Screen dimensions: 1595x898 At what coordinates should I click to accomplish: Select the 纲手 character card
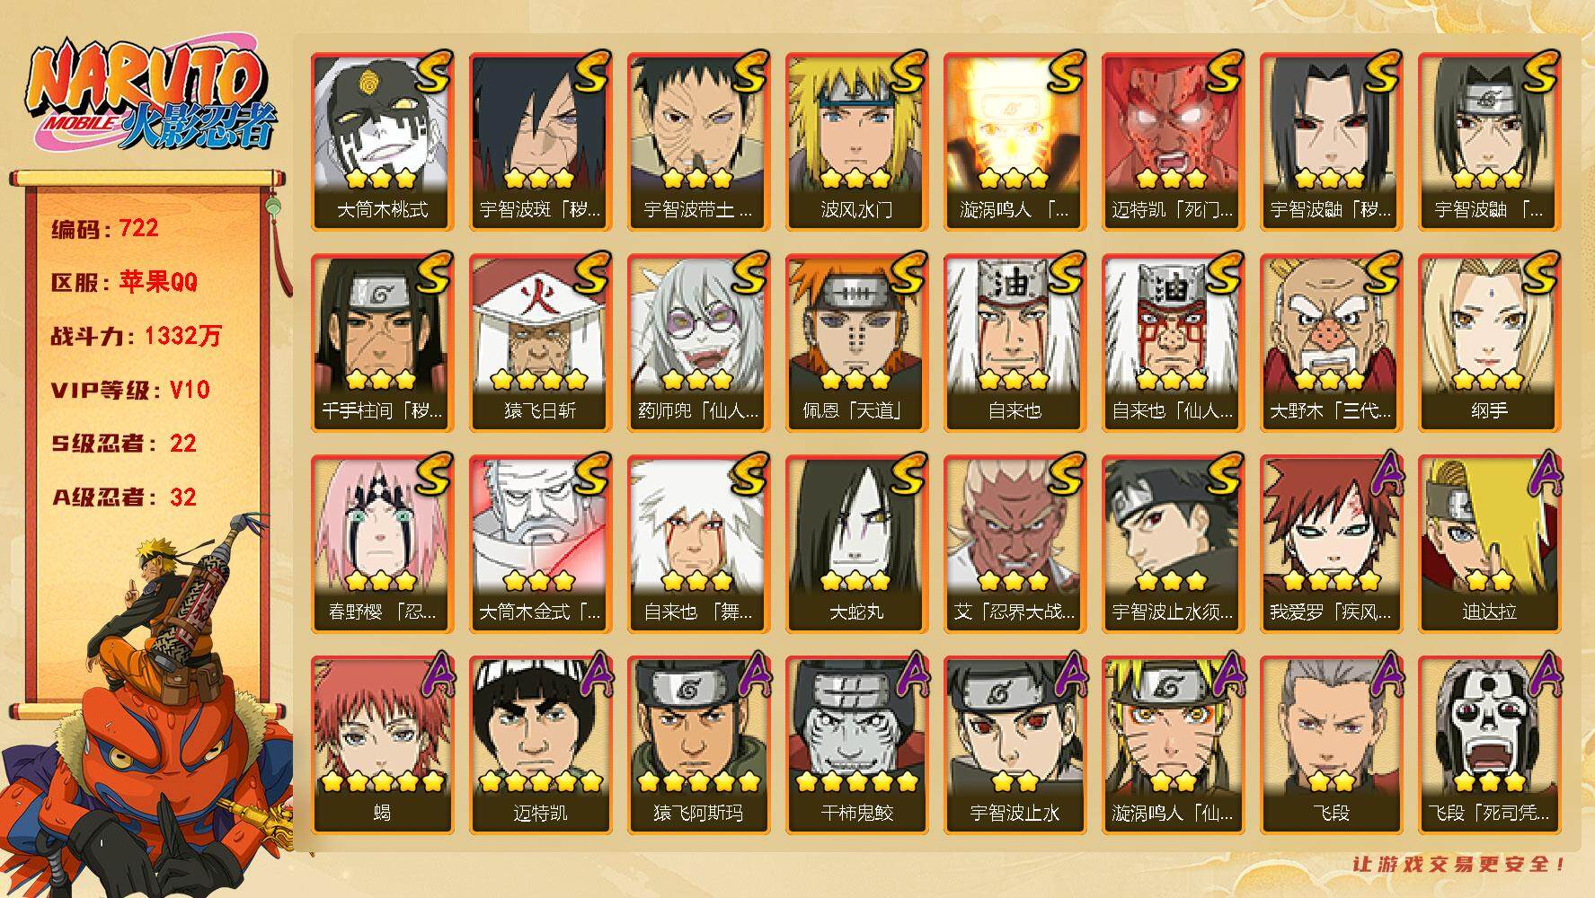pos(1489,343)
